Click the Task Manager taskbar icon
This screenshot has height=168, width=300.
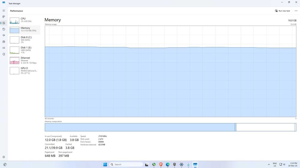(195, 164)
